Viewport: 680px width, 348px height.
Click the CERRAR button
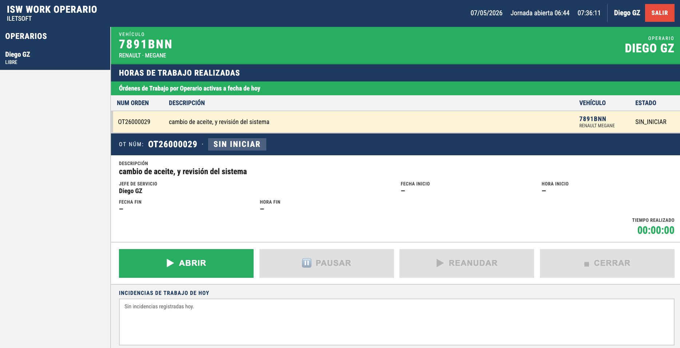click(x=607, y=263)
